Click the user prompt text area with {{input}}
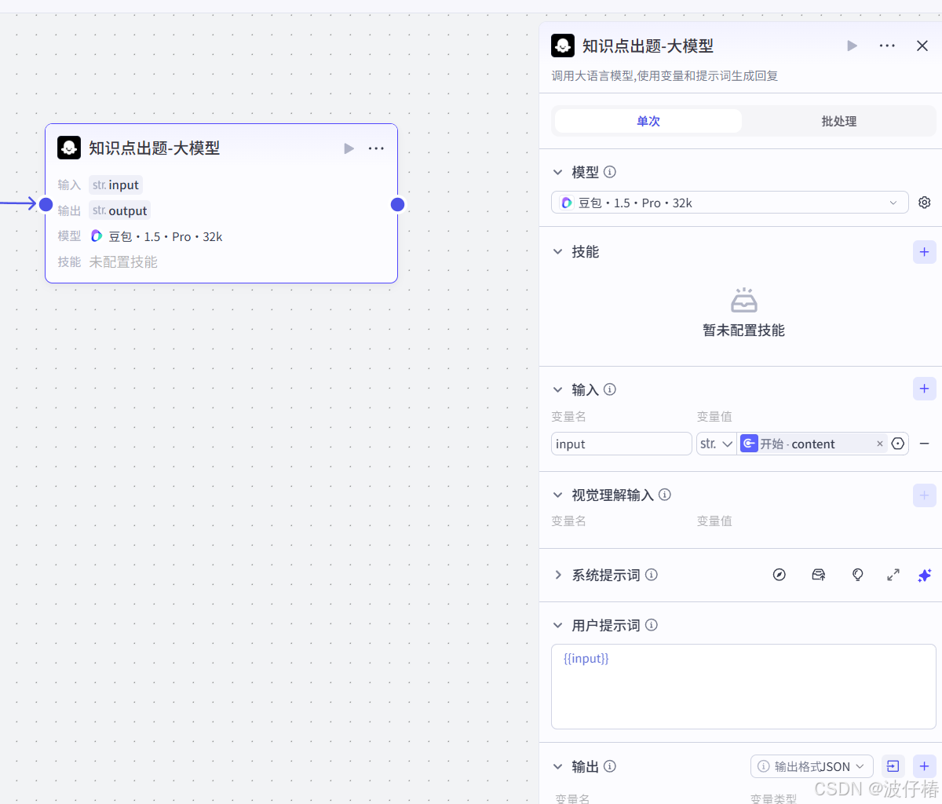The height and width of the screenshot is (804, 942). (743, 687)
